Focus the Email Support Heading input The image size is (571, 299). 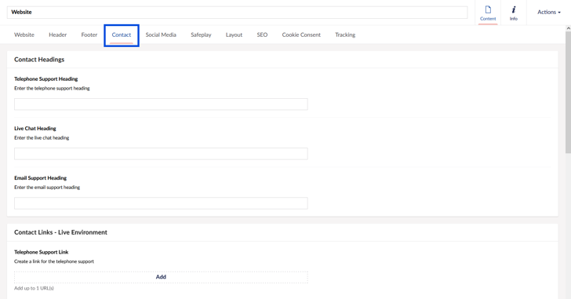tap(161, 203)
